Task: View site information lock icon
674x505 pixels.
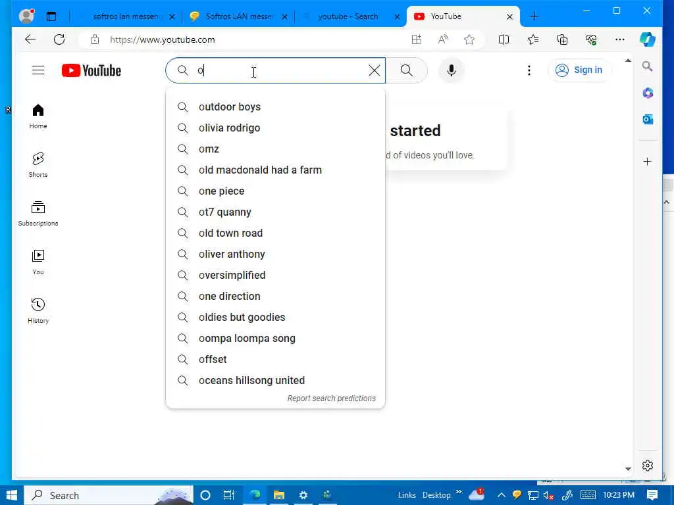Action: (95, 39)
